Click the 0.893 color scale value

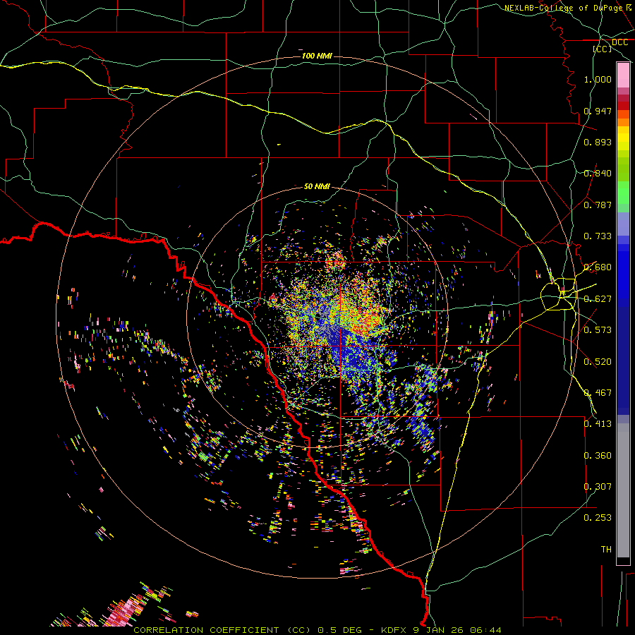[598, 142]
